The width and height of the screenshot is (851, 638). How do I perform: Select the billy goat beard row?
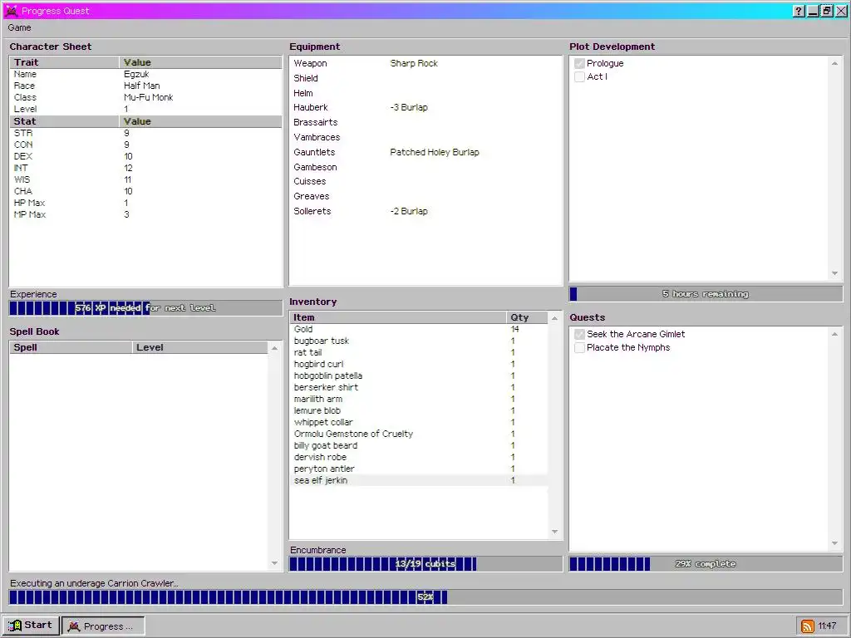[x=419, y=445]
